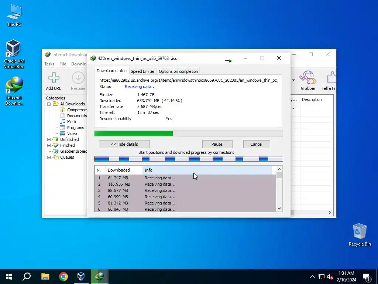Open File Explorer from the taskbar

[x=45, y=277]
